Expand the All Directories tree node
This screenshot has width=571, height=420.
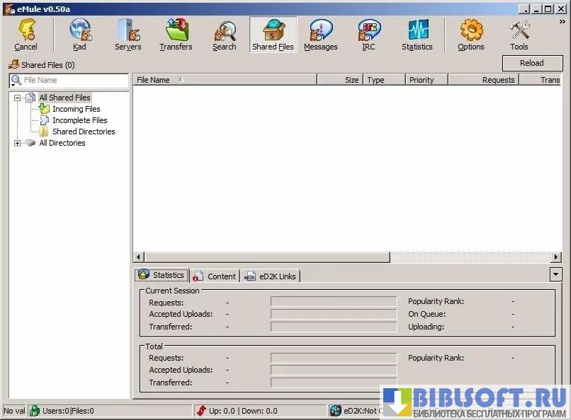(x=18, y=144)
